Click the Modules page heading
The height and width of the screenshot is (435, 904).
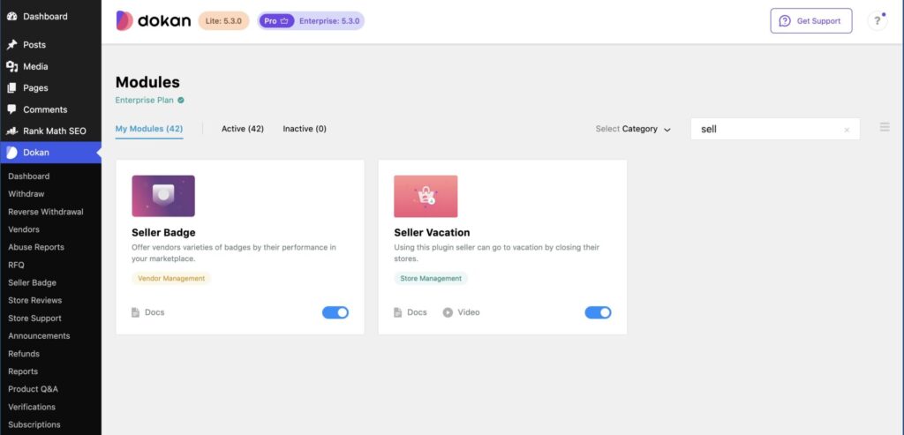[x=147, y=82]
